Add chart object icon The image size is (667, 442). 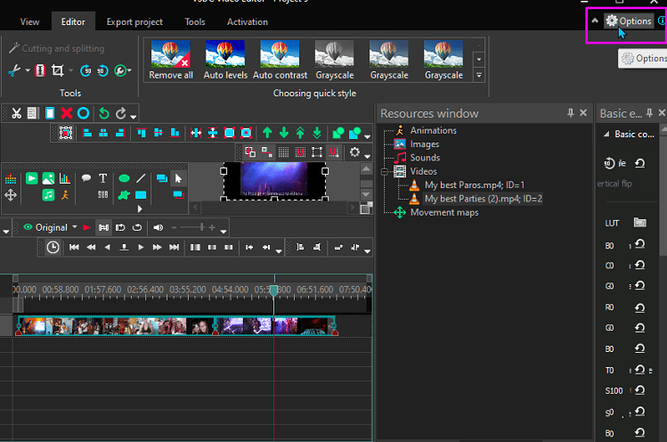65,178
